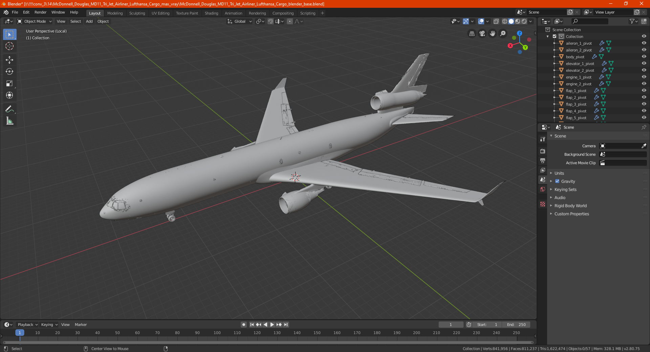Open Global transform orientation dropdown
Image resolution: width=650 pixels, height=352 pixels.
(240, 21)
